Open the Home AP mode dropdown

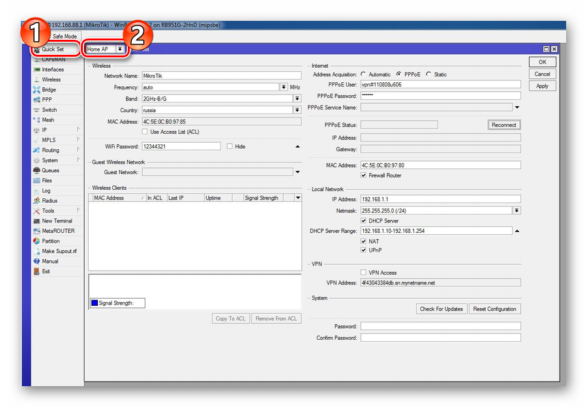tap(120, 49)
